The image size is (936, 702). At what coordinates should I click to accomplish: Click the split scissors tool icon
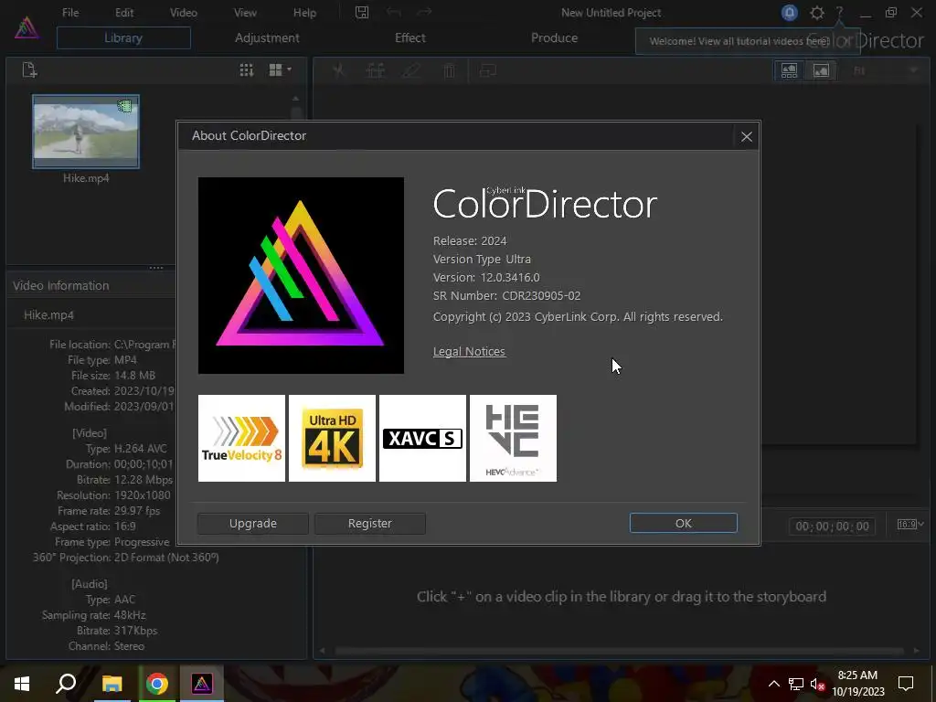pyautogui.click(x=339, y=71)
